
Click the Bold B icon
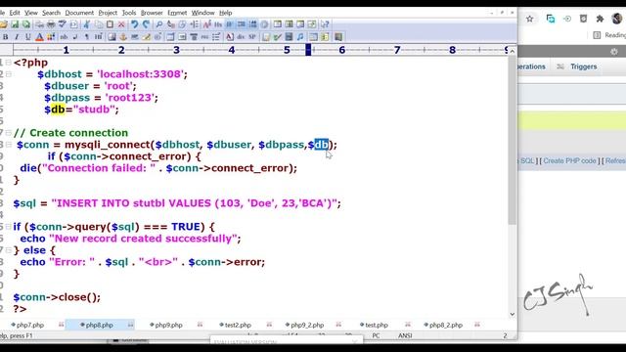pyautogui.click(x=5, y=37)
